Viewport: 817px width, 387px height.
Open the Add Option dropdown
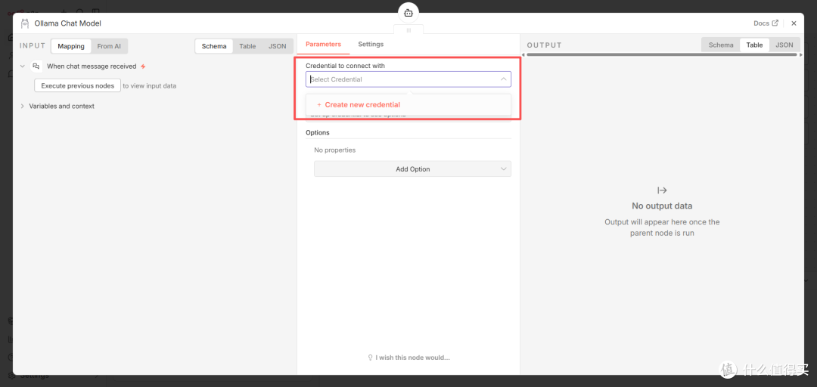tap(413, 169)
